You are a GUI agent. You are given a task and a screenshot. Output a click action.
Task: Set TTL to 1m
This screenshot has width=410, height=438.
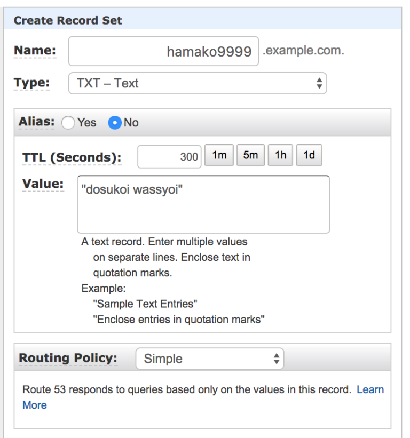click(x=219, y=156)
